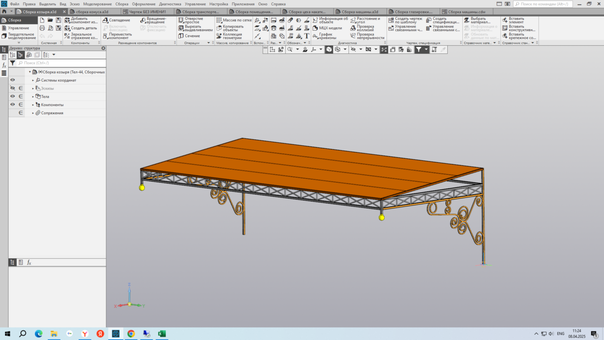Select the Отверстие простое operation
Screen dimensions: 604x340
click(x=191, y=20)
